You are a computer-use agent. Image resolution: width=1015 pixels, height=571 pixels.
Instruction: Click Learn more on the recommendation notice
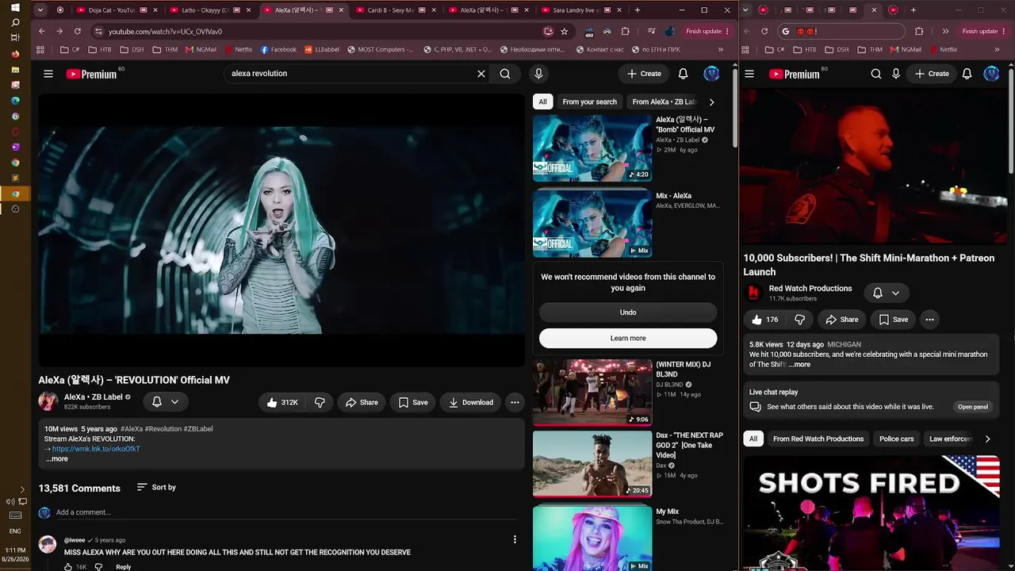(x=628, y=338)
